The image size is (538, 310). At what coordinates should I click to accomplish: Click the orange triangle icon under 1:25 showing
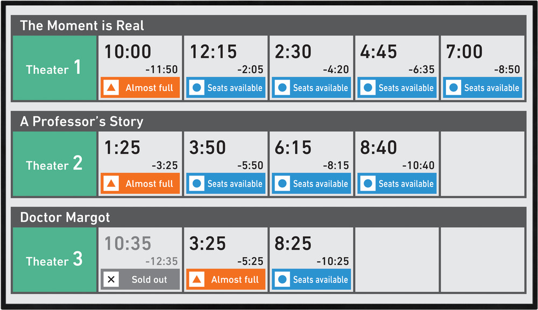(x=111, y=184)
